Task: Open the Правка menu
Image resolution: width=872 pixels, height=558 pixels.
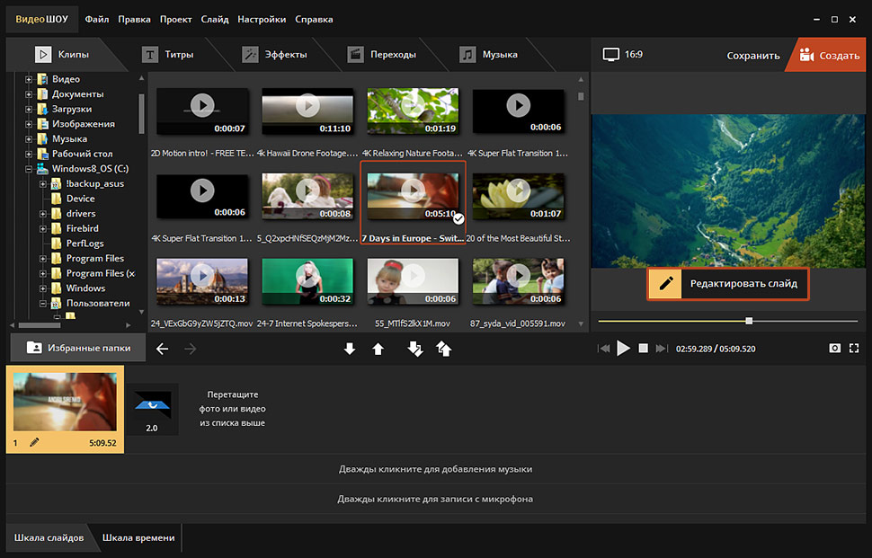Action: pos(134,20)
